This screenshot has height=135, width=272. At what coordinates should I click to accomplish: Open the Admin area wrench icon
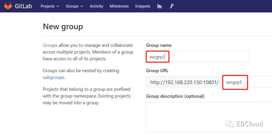172,6
